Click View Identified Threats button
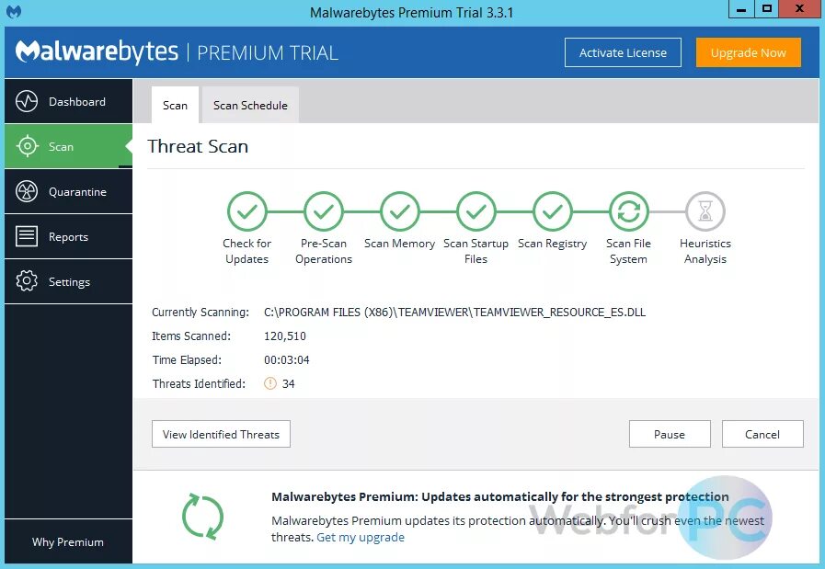Viewport: 825px width, 569px height. coord(221,434)
